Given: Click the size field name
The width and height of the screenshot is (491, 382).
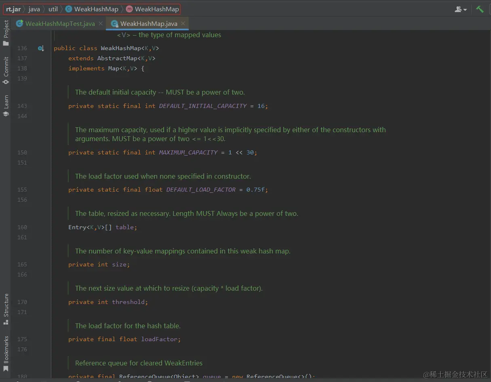Looking at the screenshot, I should point(119,264).
